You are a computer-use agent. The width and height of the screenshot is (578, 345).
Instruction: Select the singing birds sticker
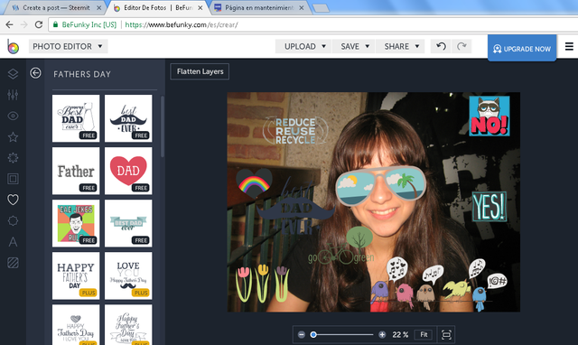438,284
